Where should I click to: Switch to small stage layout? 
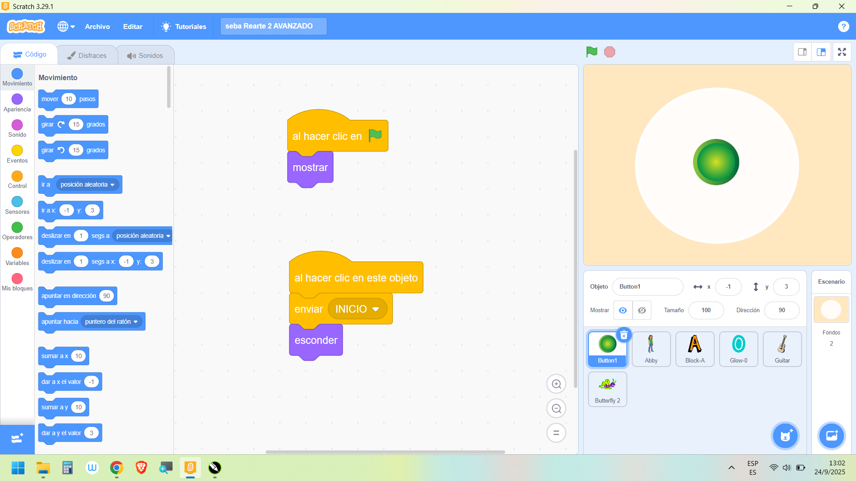pos(802,52)
